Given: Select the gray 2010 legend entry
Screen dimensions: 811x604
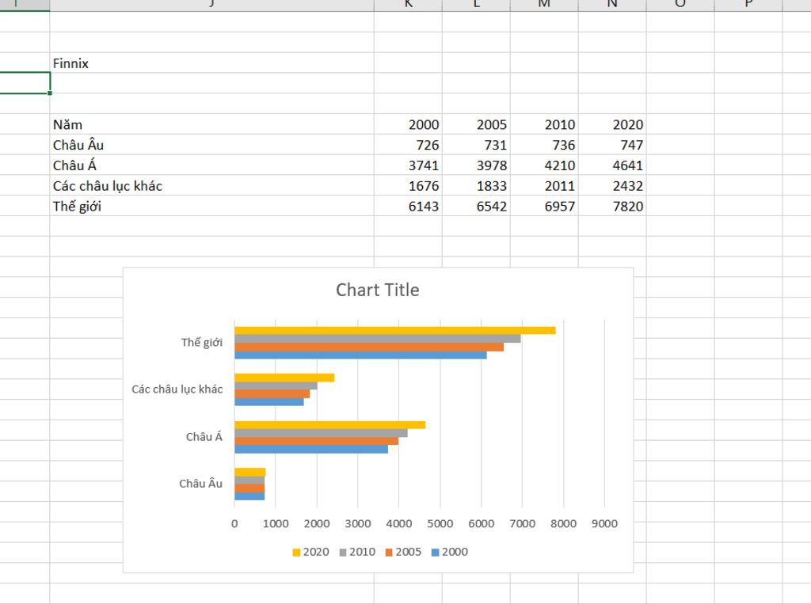Looking at the screenshot, I should click(356, 552).
